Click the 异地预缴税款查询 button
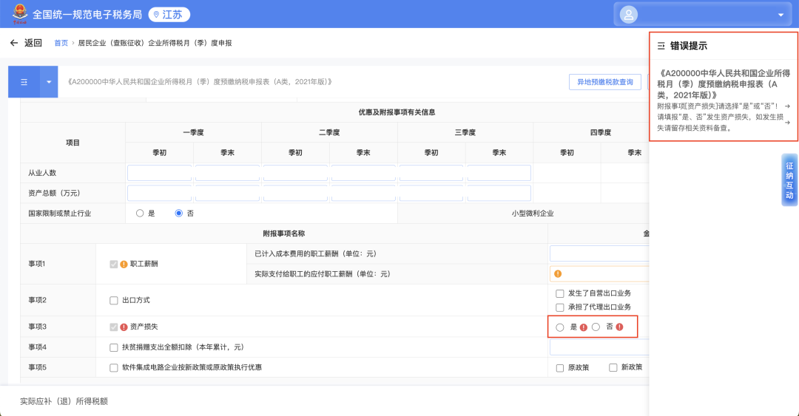 (x=605, y=82)
